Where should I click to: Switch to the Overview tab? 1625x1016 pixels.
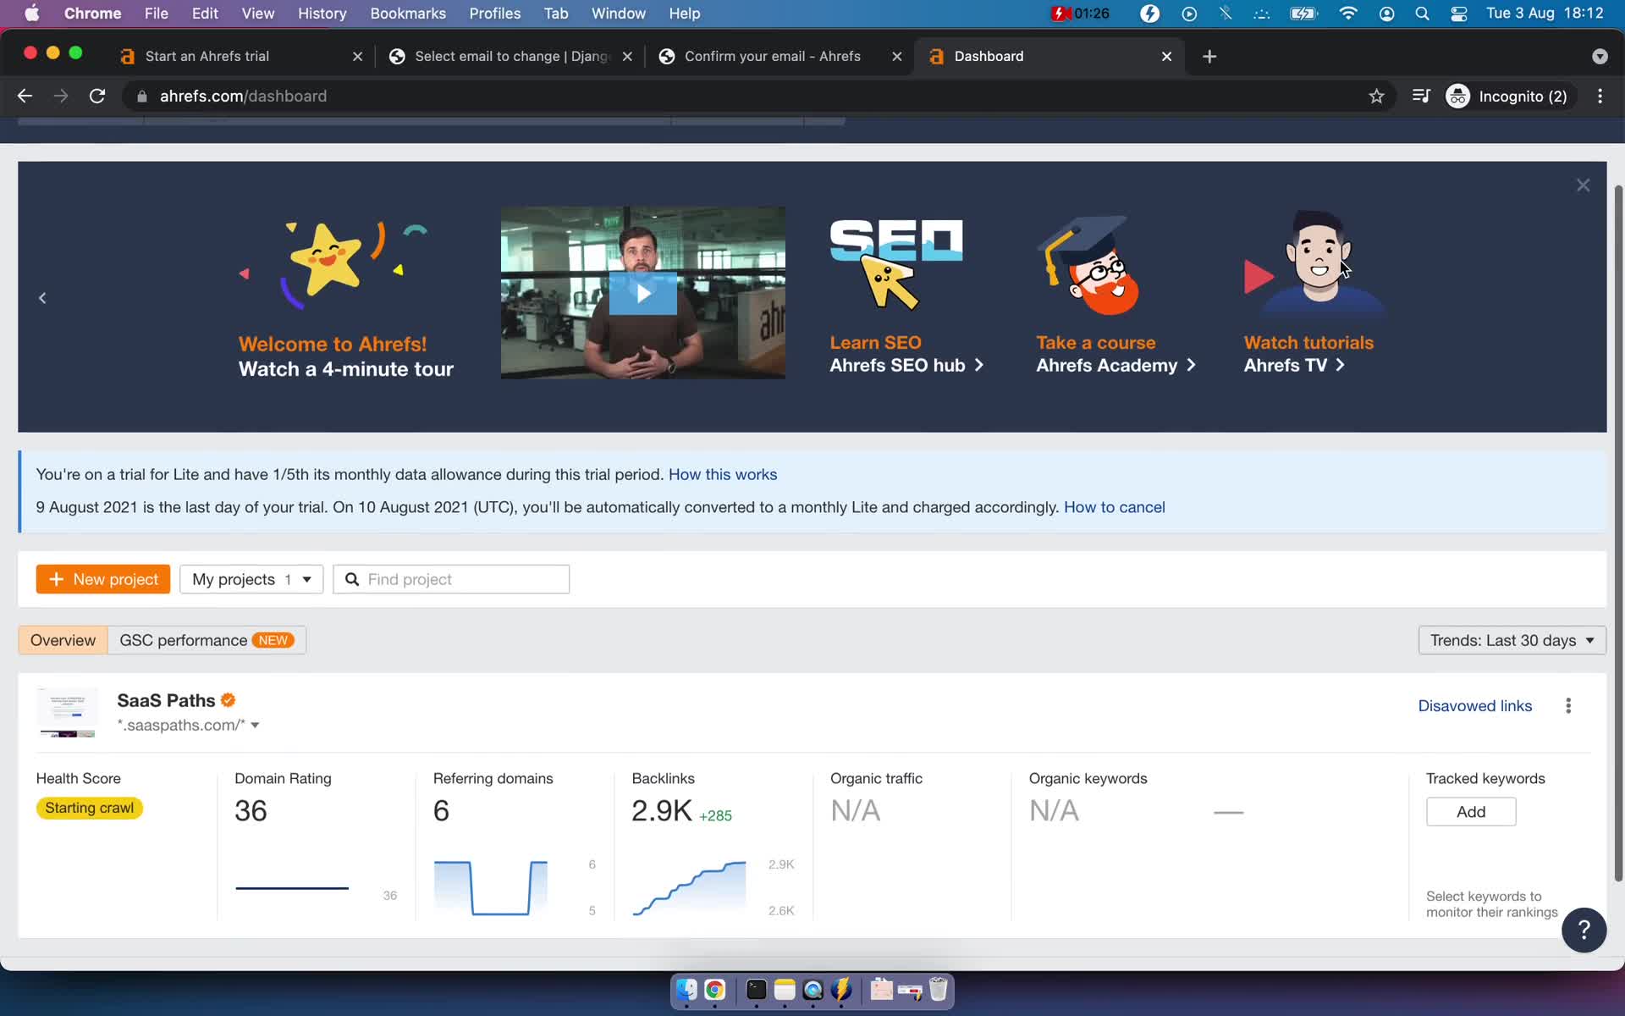click(63, 639)
